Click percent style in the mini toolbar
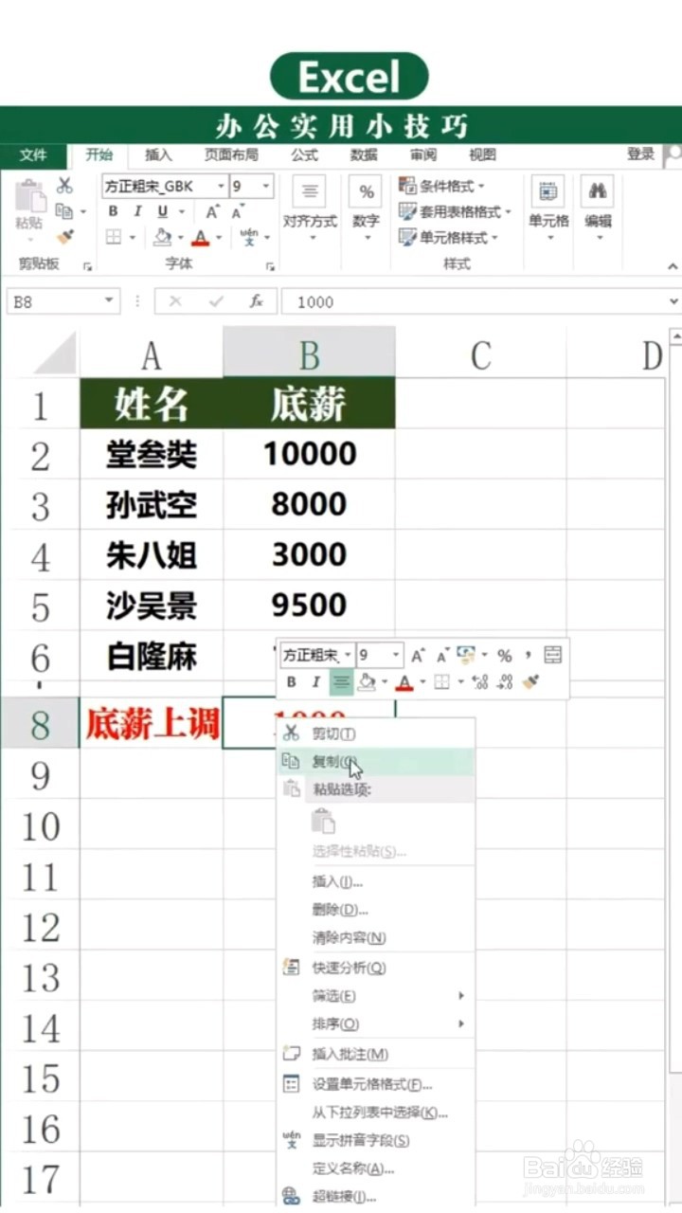682x1213 pixels. point(504,656)
